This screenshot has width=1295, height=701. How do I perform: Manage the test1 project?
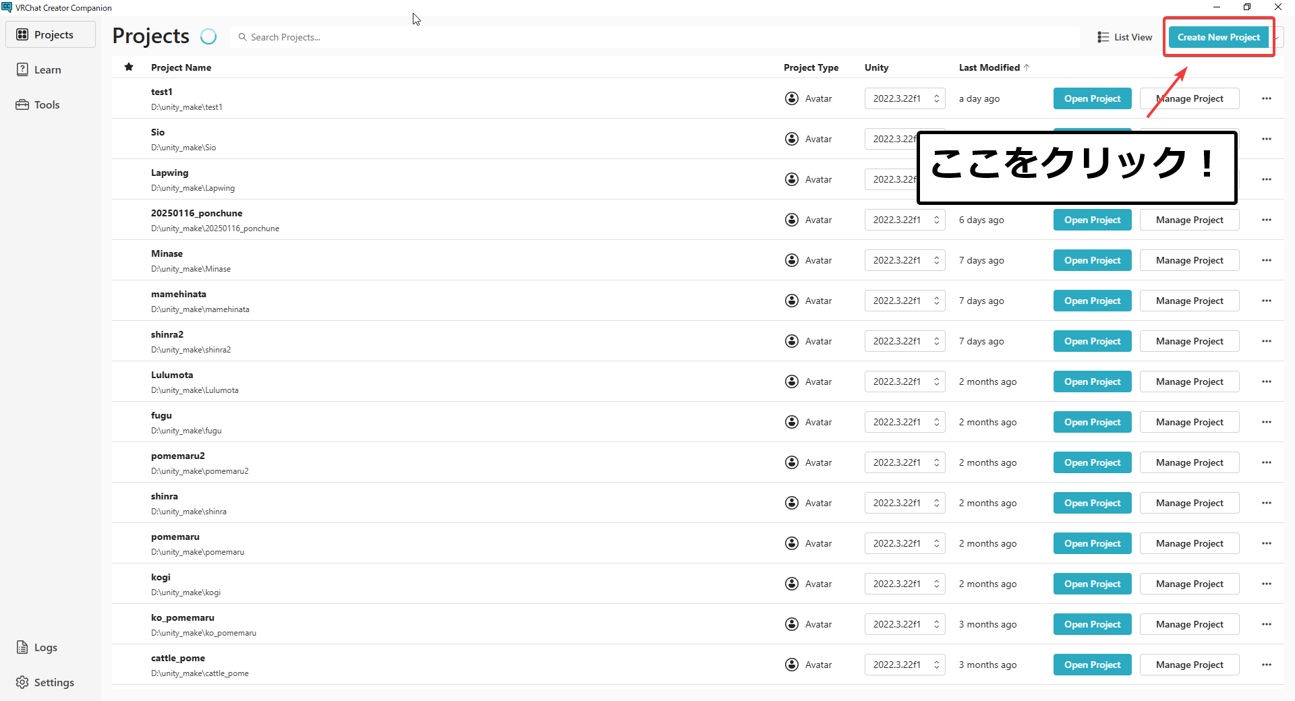1189,98
